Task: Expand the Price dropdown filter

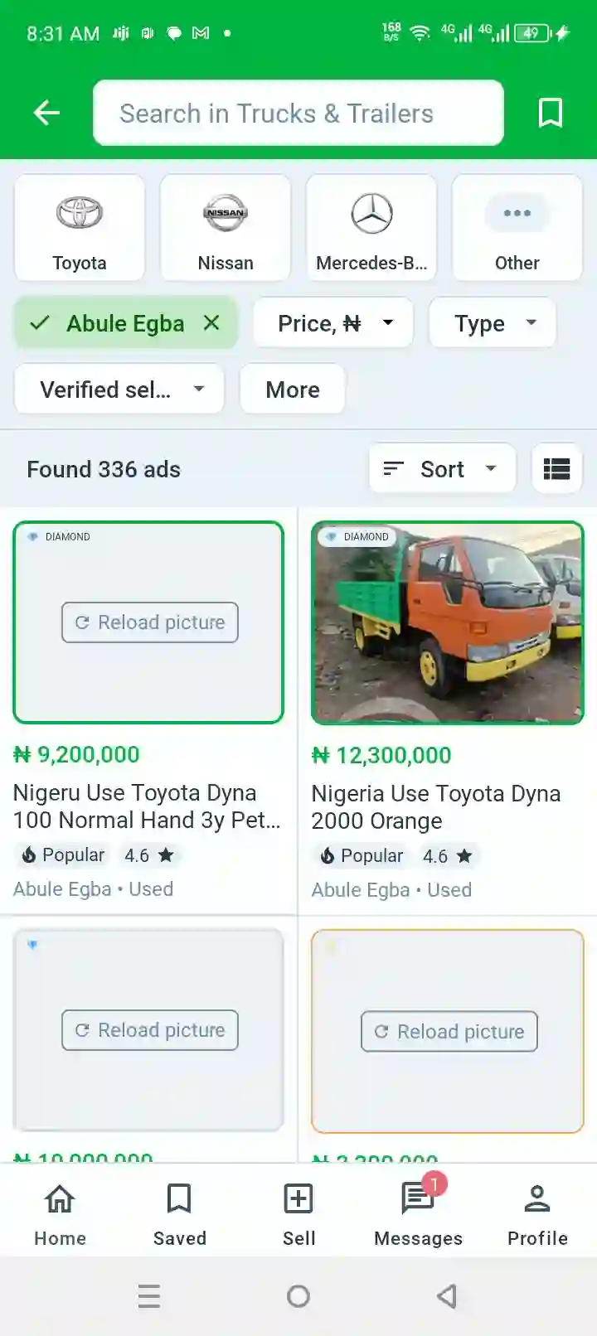Action: (332, 323)
